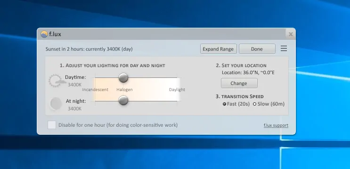Viewport: 350px width, 169px height.
Task: Open the hamburger menu icon
Action: tap(284, 48)
